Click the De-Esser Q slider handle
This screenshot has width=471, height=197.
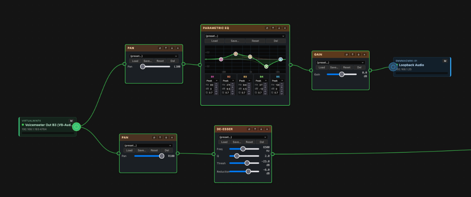tap(237, 156)
